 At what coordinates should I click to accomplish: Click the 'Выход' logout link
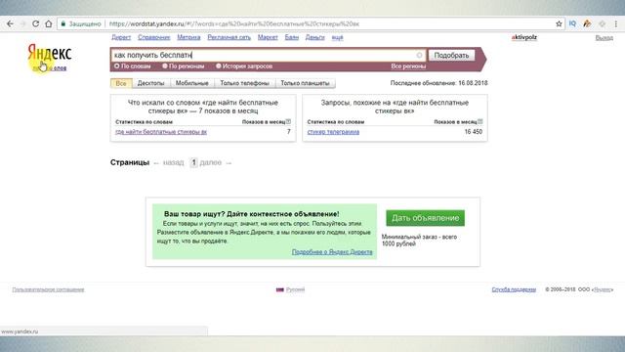tap(604, 37)
